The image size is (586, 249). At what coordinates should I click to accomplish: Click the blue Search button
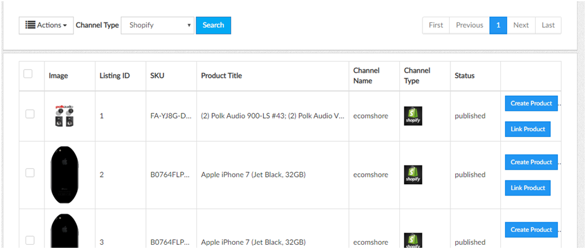213,25
